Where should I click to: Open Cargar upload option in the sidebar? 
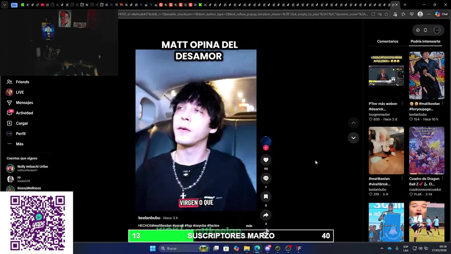17,123
